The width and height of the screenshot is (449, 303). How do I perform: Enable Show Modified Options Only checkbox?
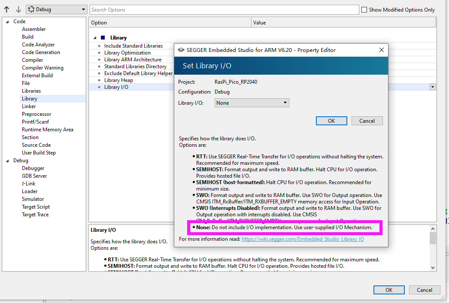coord(364,10)
